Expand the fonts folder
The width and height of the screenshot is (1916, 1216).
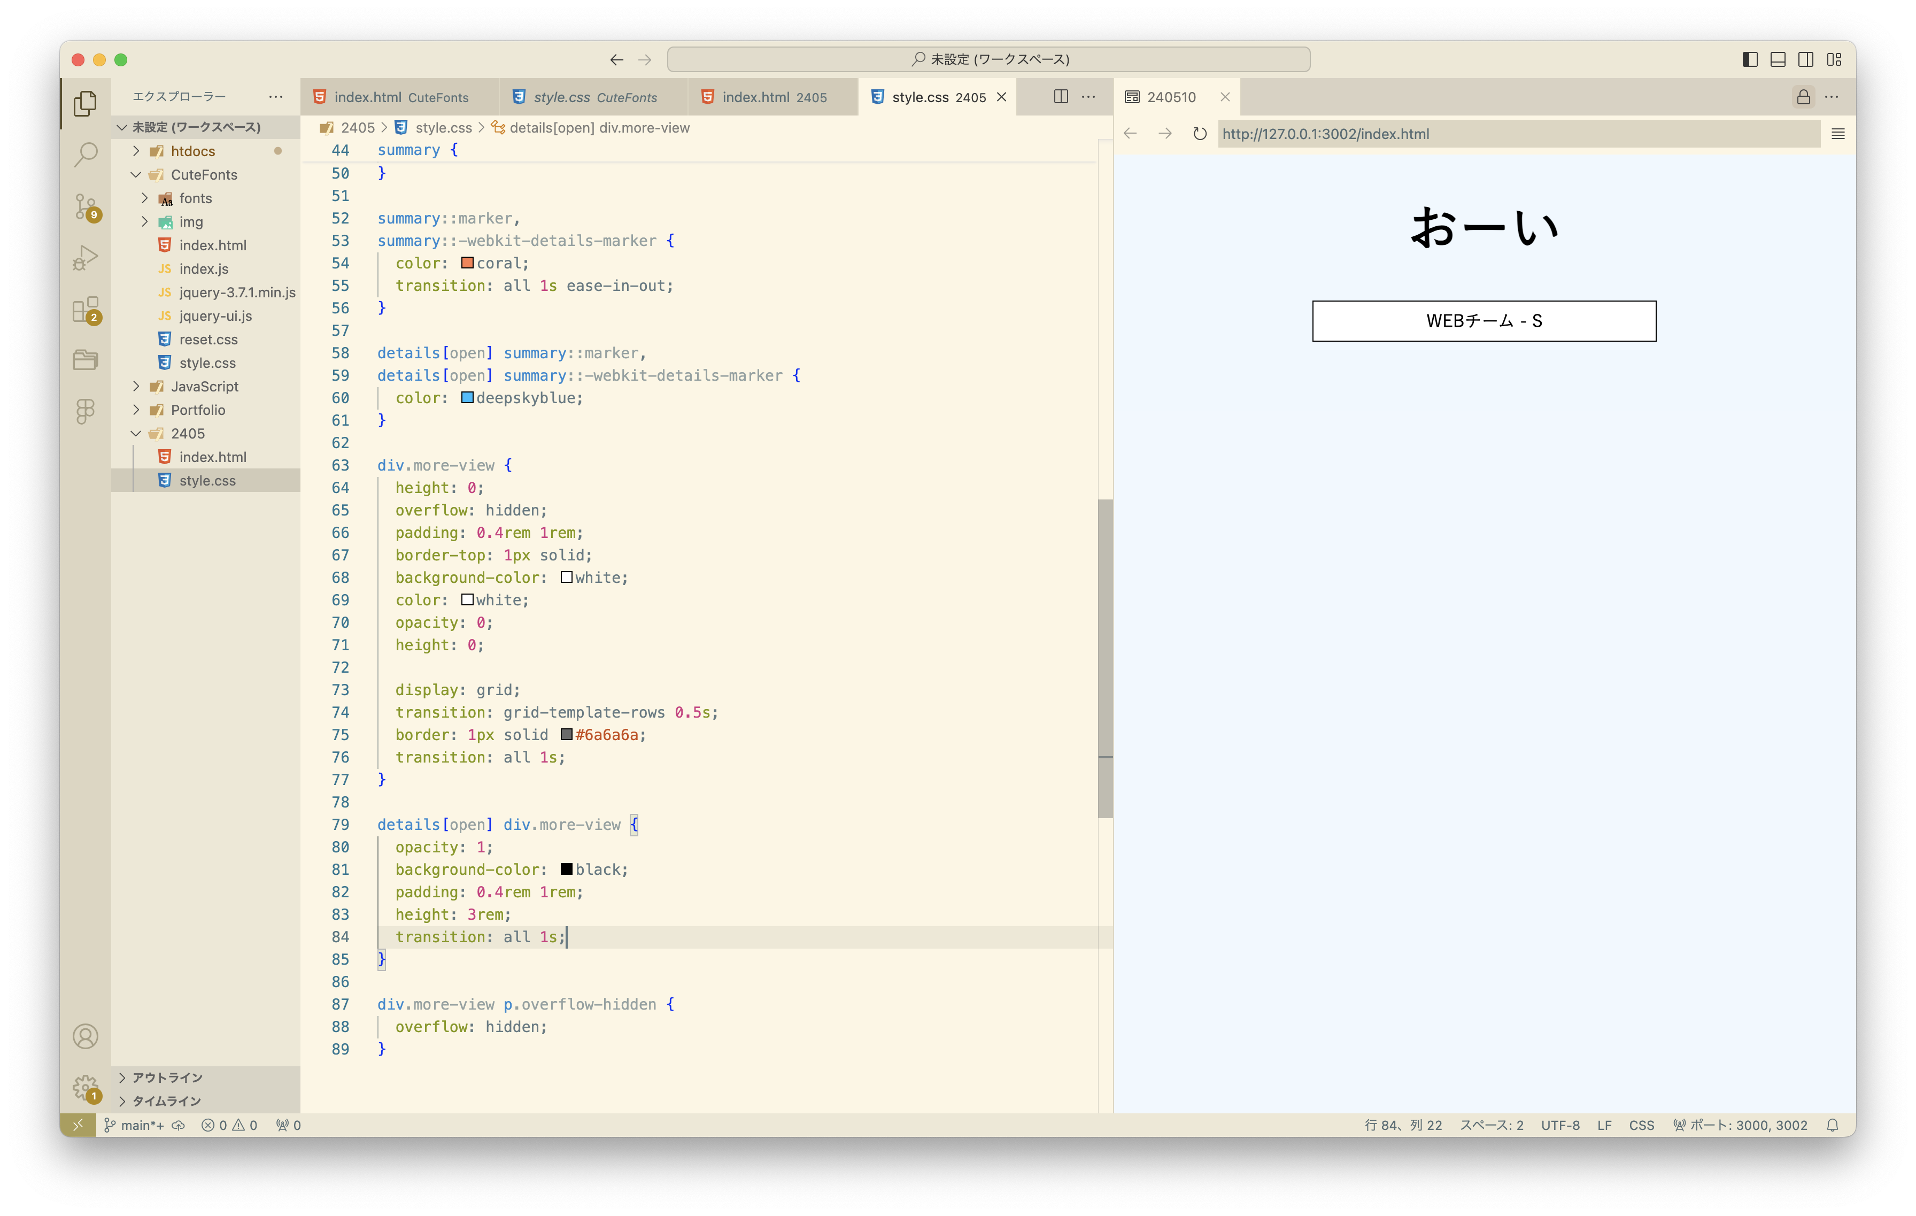coord(205,198)
